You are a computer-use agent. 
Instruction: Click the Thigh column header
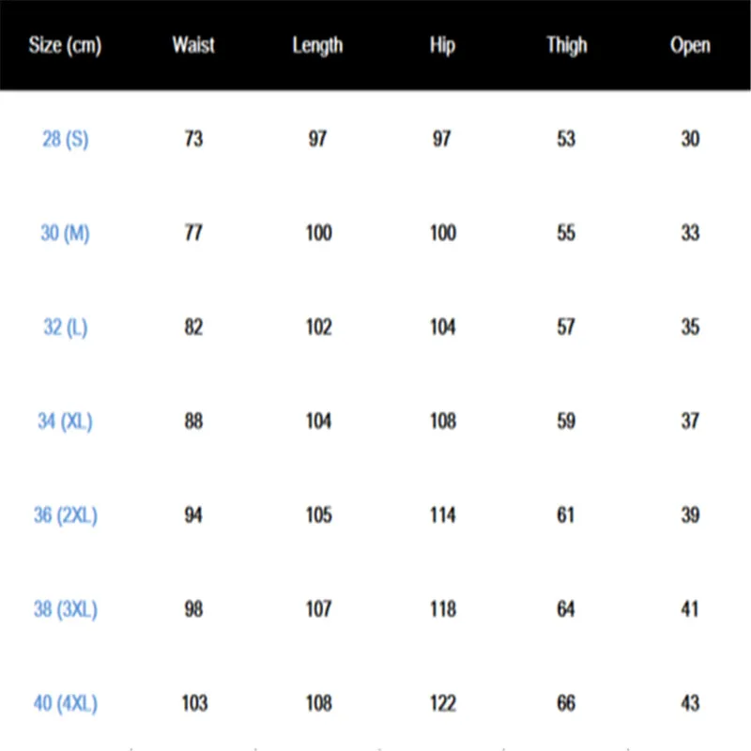566,45
